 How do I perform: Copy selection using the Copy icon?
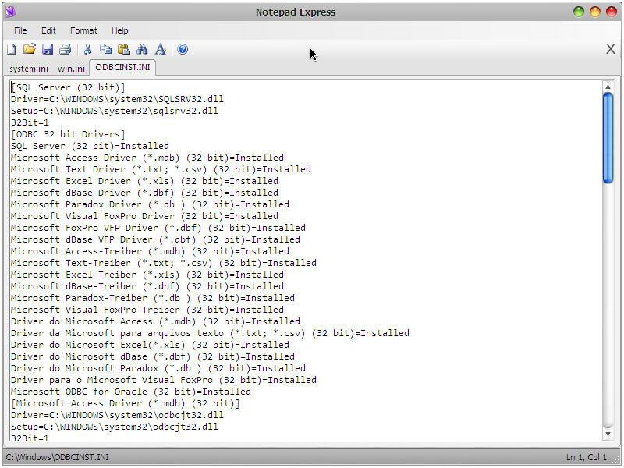click(105, 49)
